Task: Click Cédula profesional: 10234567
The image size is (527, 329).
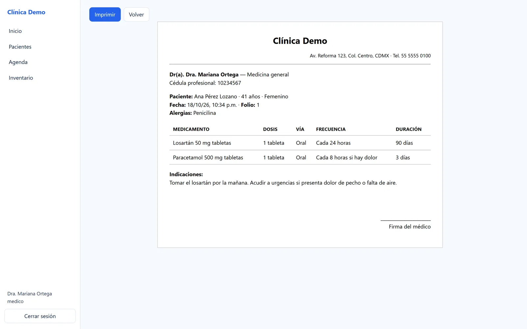Action: [205, 83]
